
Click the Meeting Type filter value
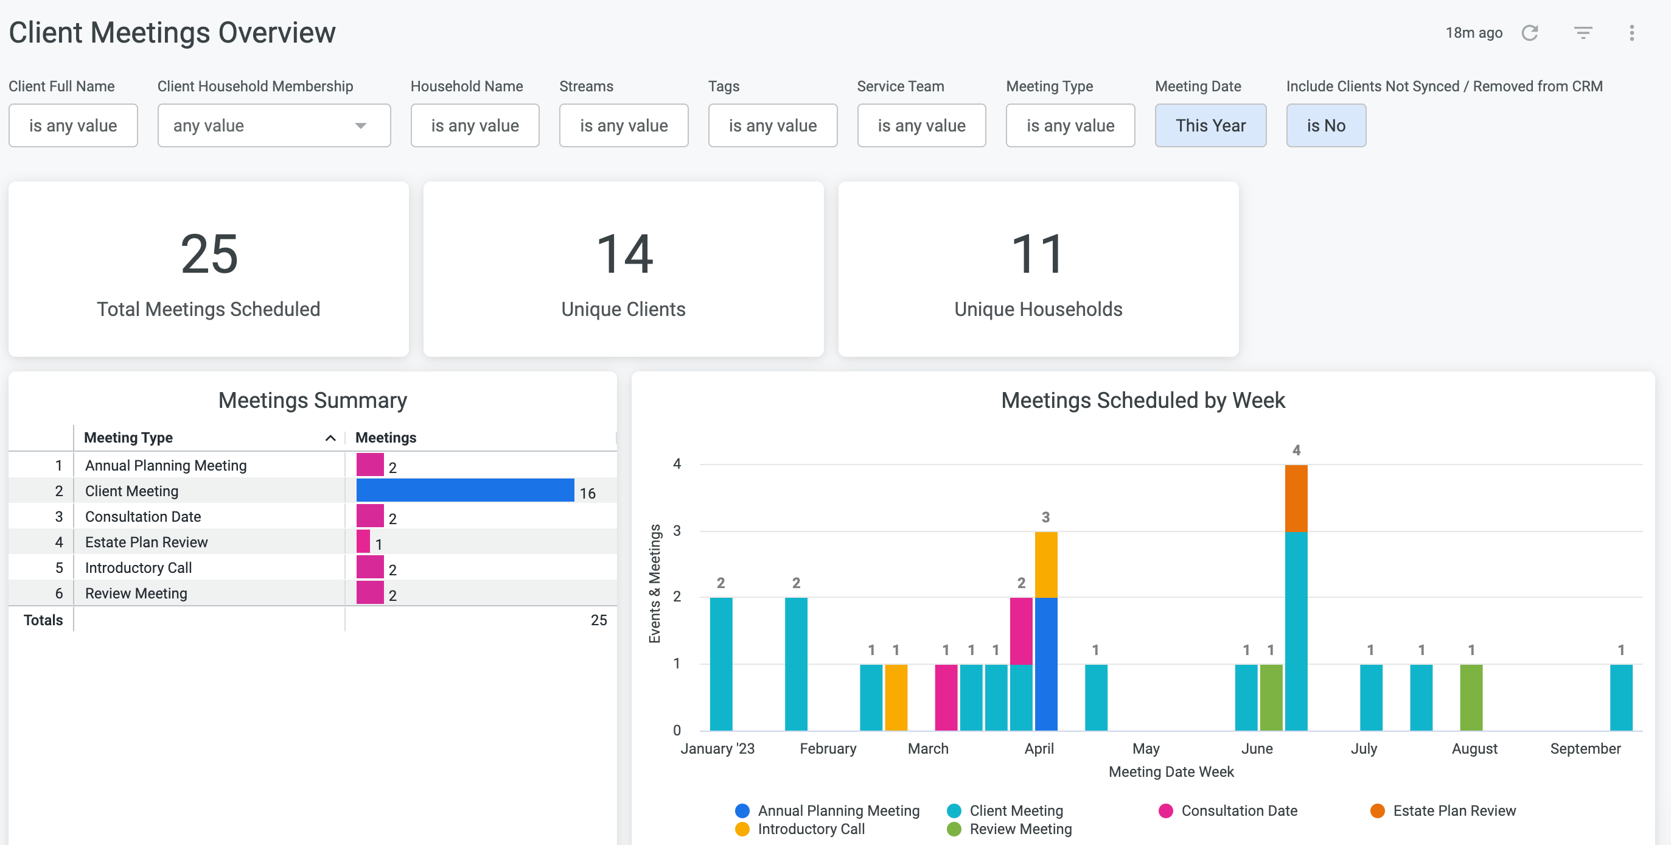[1070, 125]
